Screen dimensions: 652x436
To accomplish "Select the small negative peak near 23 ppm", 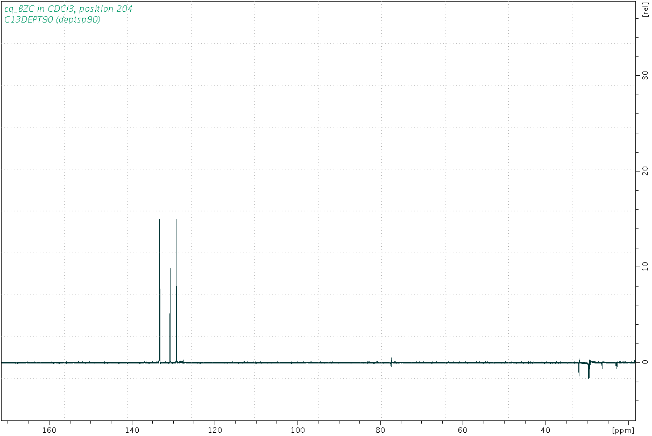I will 616,366.
